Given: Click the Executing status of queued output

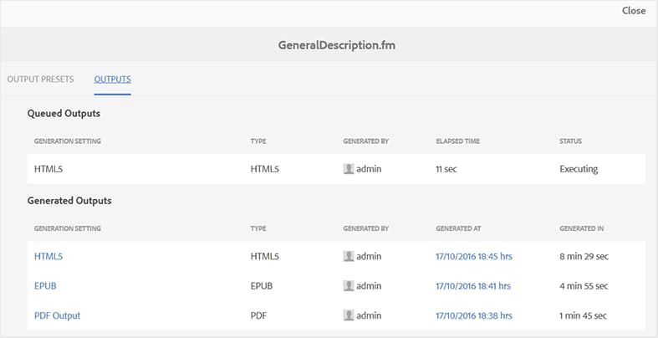Looking at the screenshot, I should coord(579,169).
